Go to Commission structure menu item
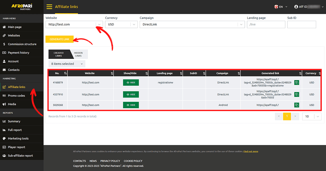 tap(22, 44)
